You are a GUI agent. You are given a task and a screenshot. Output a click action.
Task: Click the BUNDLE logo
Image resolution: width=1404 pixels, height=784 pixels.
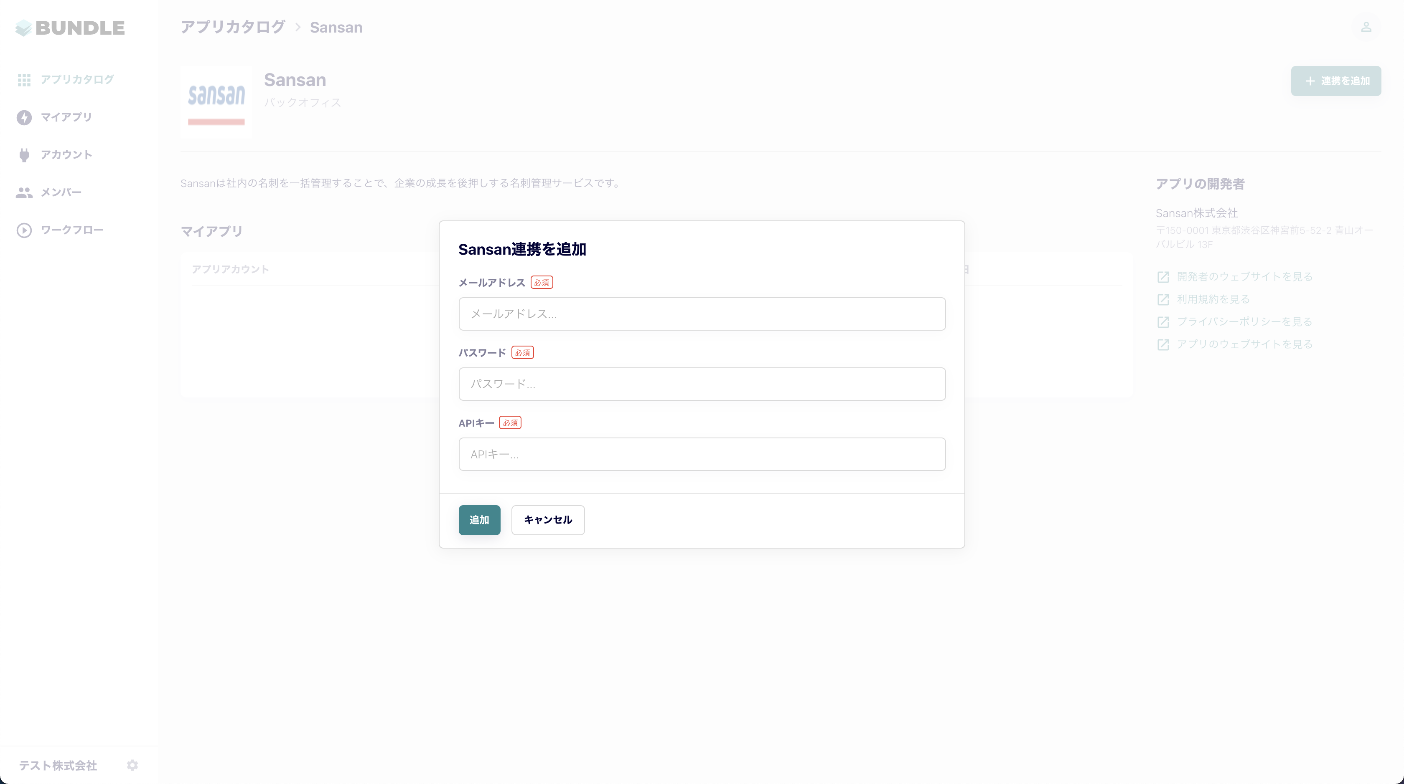pyautogui.click(x=70, y=28)
